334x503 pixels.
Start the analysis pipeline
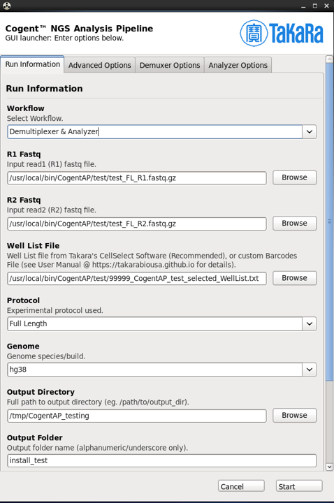click(x=299, y=486)
